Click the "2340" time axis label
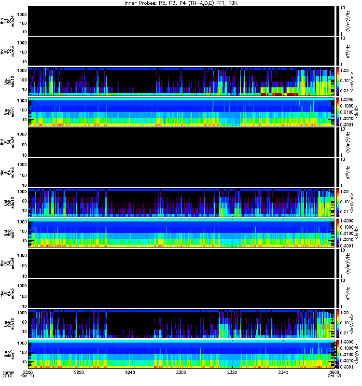This screenshot has width=362, height=386. pos(283,372)
